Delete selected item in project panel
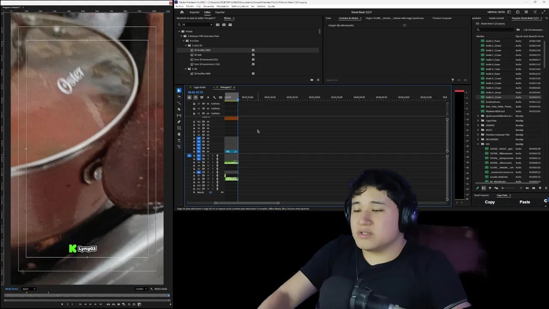The width and height of the screenshot is (549, 309). pos(546,188)
